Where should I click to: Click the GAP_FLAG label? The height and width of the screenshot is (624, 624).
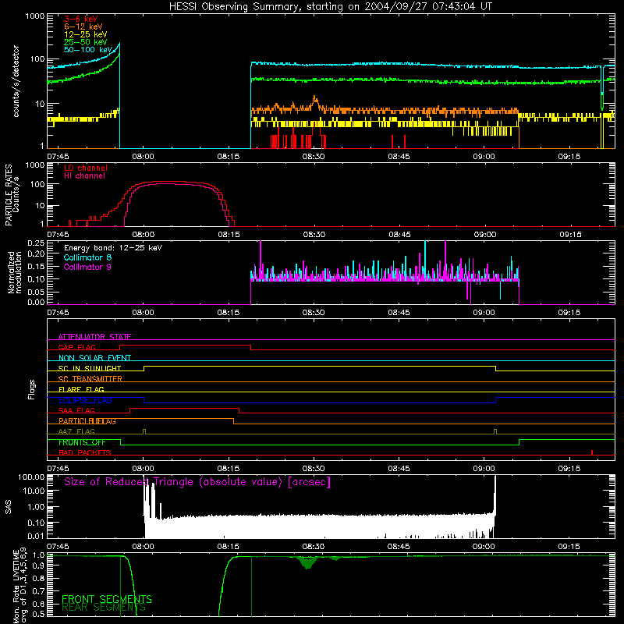[76, 347]
